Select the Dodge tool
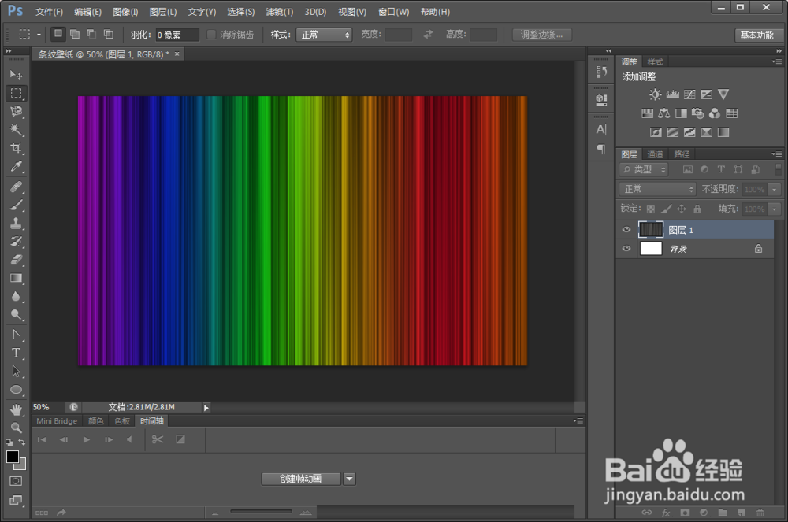The width and height of the screenshot is (788, 522). pyautogui.click(x=16, y=315)
